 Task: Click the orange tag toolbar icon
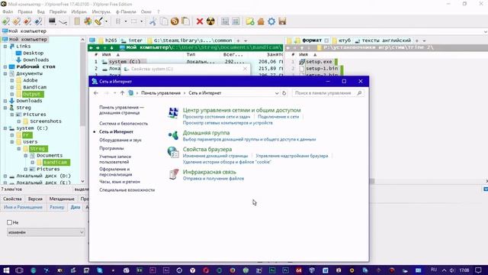(x=16, y=21)
